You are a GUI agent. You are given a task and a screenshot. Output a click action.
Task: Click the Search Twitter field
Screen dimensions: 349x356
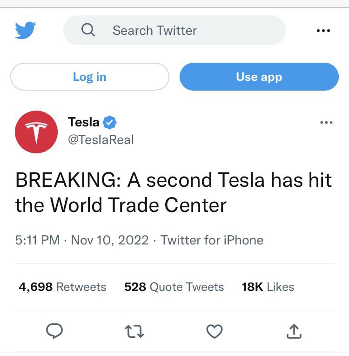point(186,30)
